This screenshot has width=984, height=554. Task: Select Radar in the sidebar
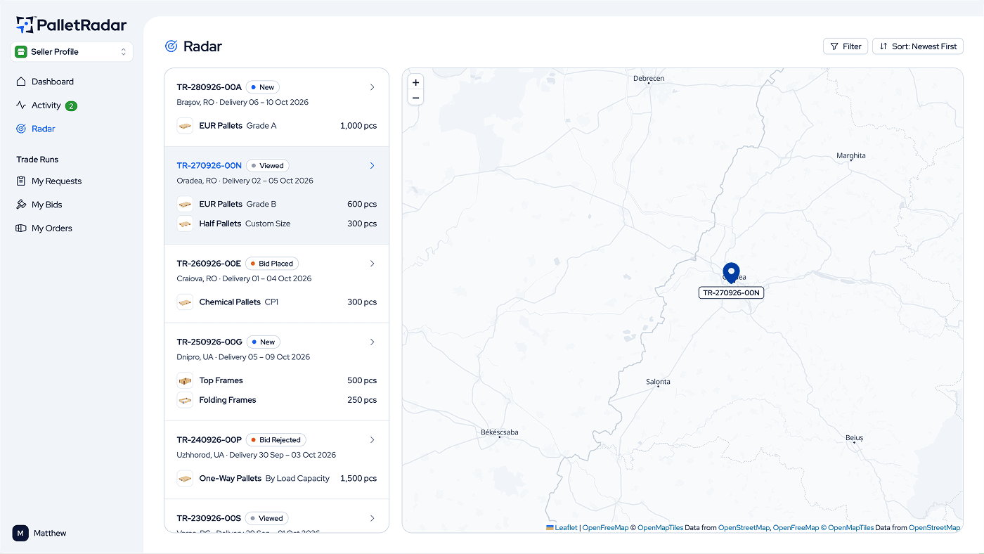[x=36, y=129]
